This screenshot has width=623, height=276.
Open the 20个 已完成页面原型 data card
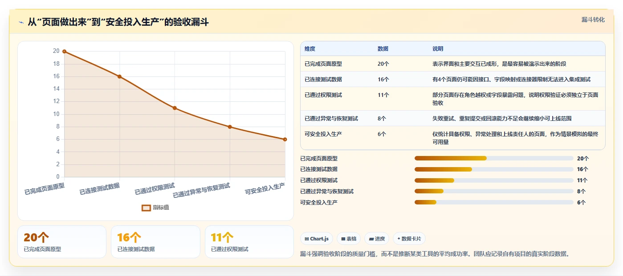click(62, 242)
